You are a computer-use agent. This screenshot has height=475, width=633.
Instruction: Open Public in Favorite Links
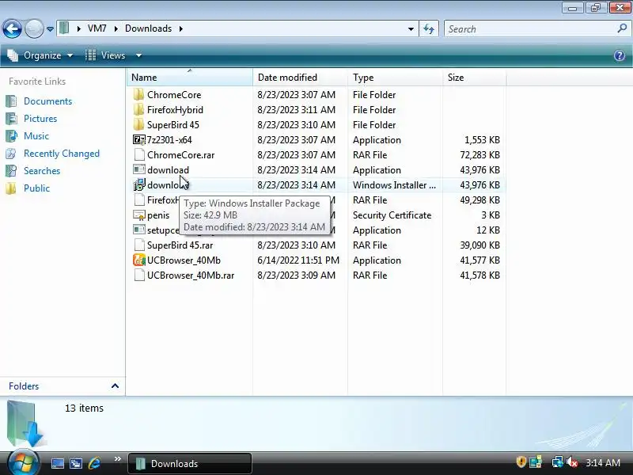point(36,188)
